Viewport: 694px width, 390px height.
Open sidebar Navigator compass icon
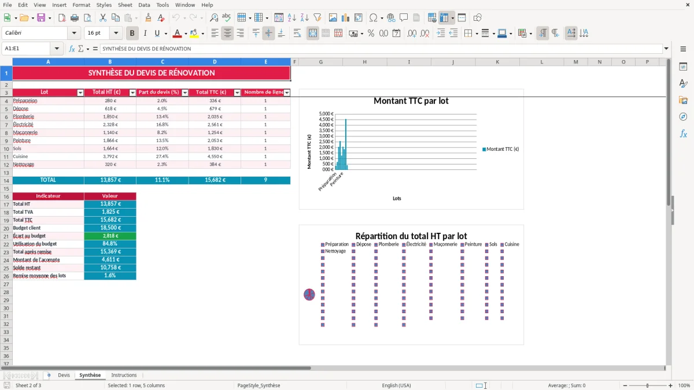683,117
